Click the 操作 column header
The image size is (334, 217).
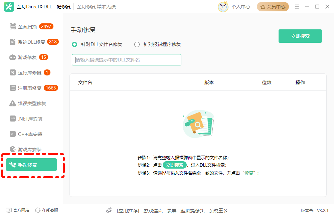pos(300,82)
